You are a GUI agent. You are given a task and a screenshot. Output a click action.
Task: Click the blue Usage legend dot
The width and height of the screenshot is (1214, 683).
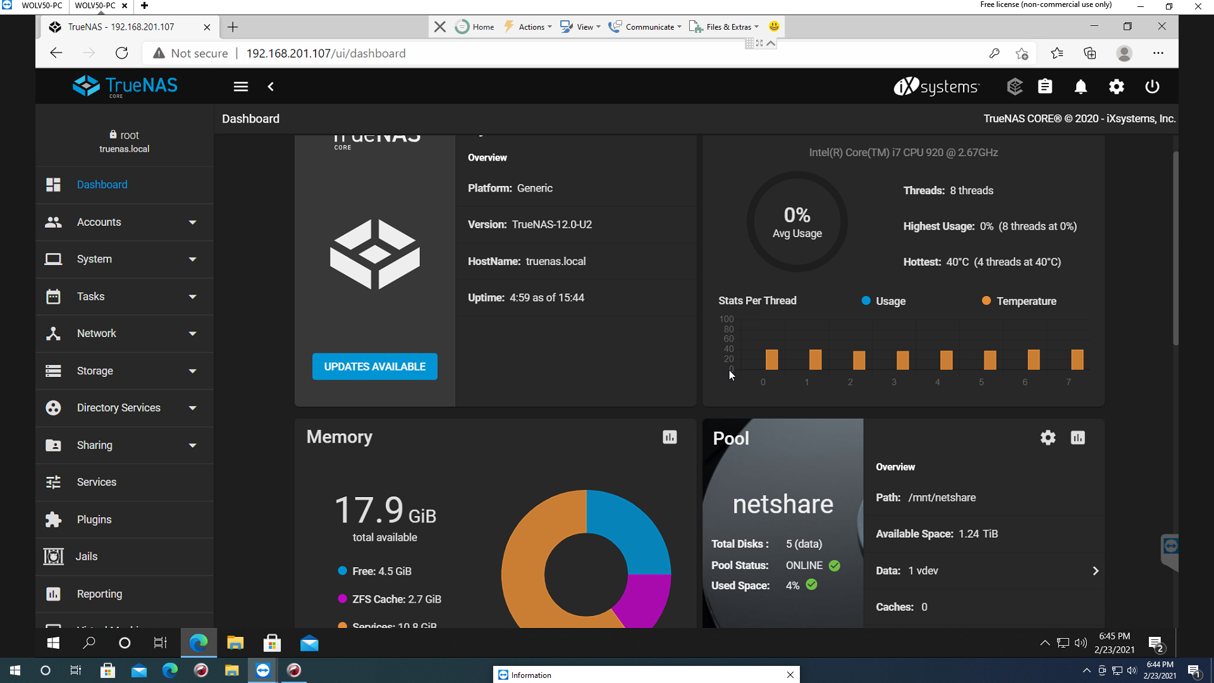coord(866,301)
